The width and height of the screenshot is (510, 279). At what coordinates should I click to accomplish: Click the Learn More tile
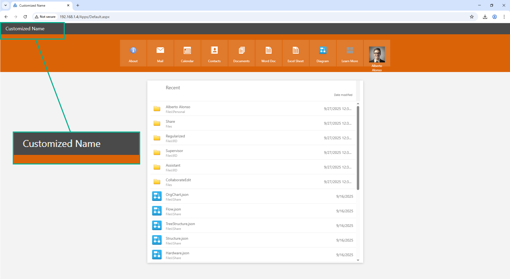pyautogui.click(x=350, y=50)
